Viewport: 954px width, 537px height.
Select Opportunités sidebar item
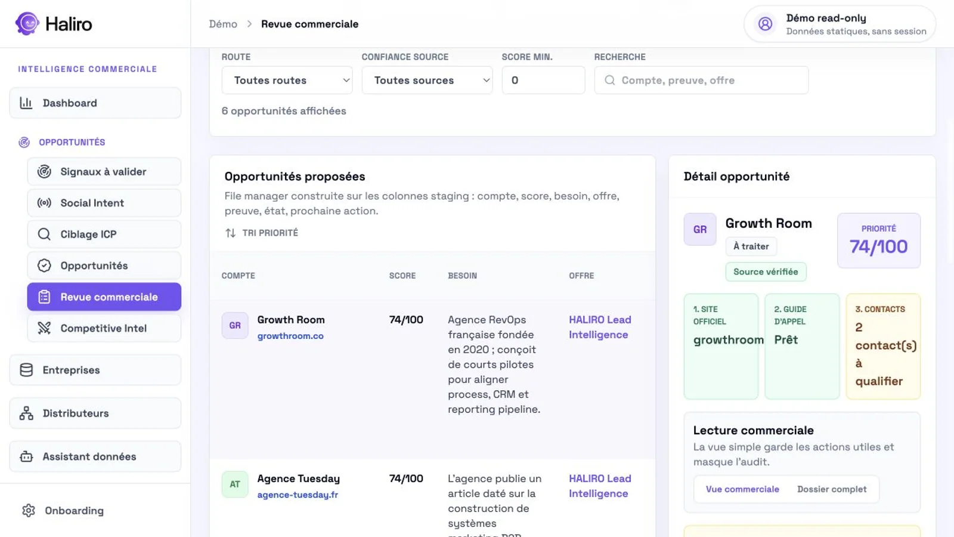click(104, 266)
